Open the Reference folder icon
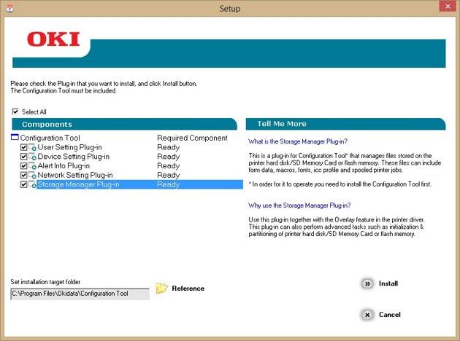The width and height of the screenshot is (460, 341). [x=161, y=289]
